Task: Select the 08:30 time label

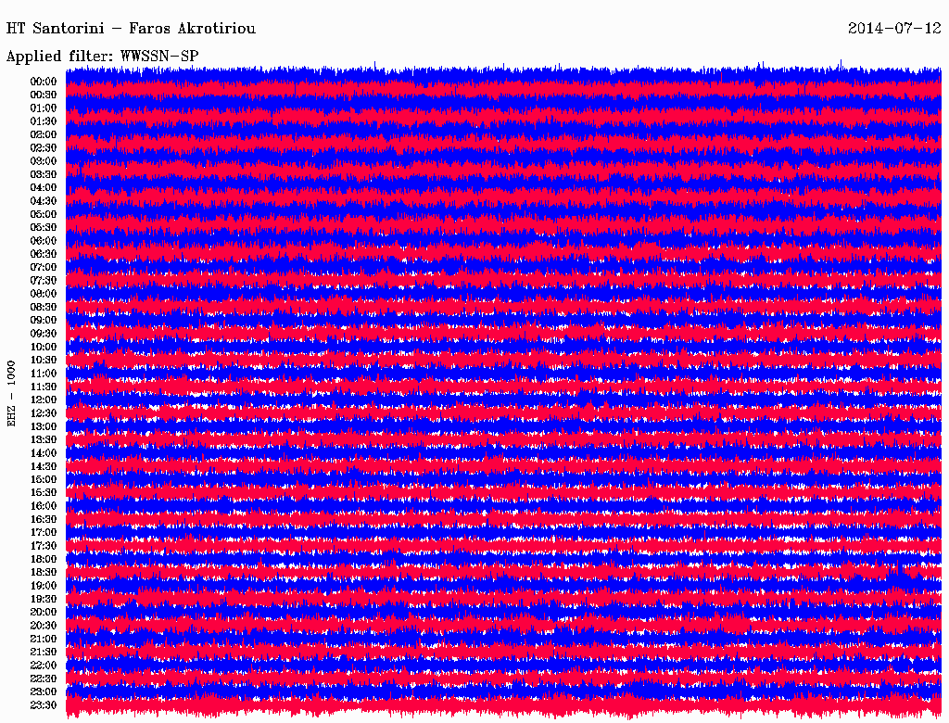Action: [44, 307]
